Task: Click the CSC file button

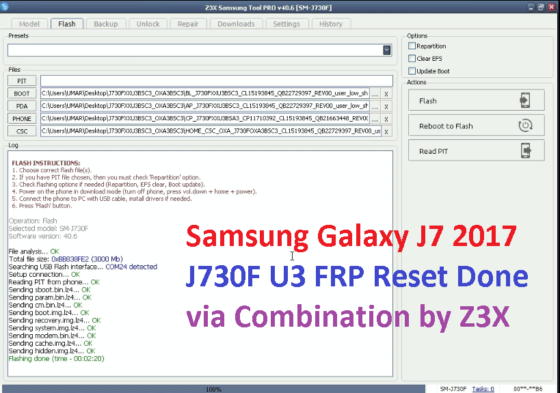Action: [x=22, y=131]
